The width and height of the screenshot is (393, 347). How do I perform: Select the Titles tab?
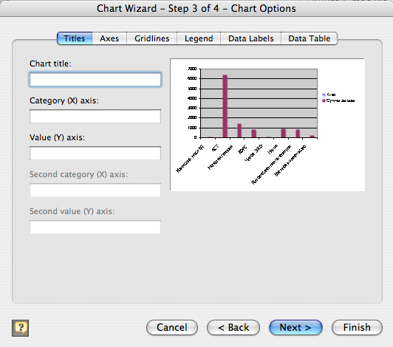pyautogui.click(x=75, y=38)
